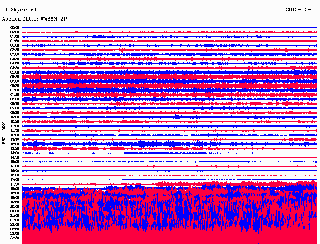Click the '13:00' time label
The height and width of the screenshot is (244, 320).
pos(15,144)
